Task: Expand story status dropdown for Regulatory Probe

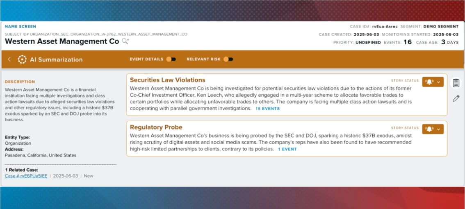Action: point(438,129)
